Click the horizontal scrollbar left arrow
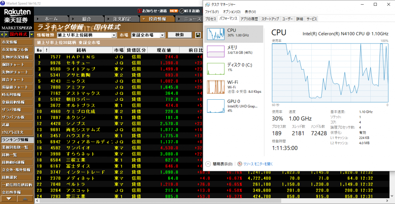The height and width of the screenshot is (204, 395). [37, 201]
